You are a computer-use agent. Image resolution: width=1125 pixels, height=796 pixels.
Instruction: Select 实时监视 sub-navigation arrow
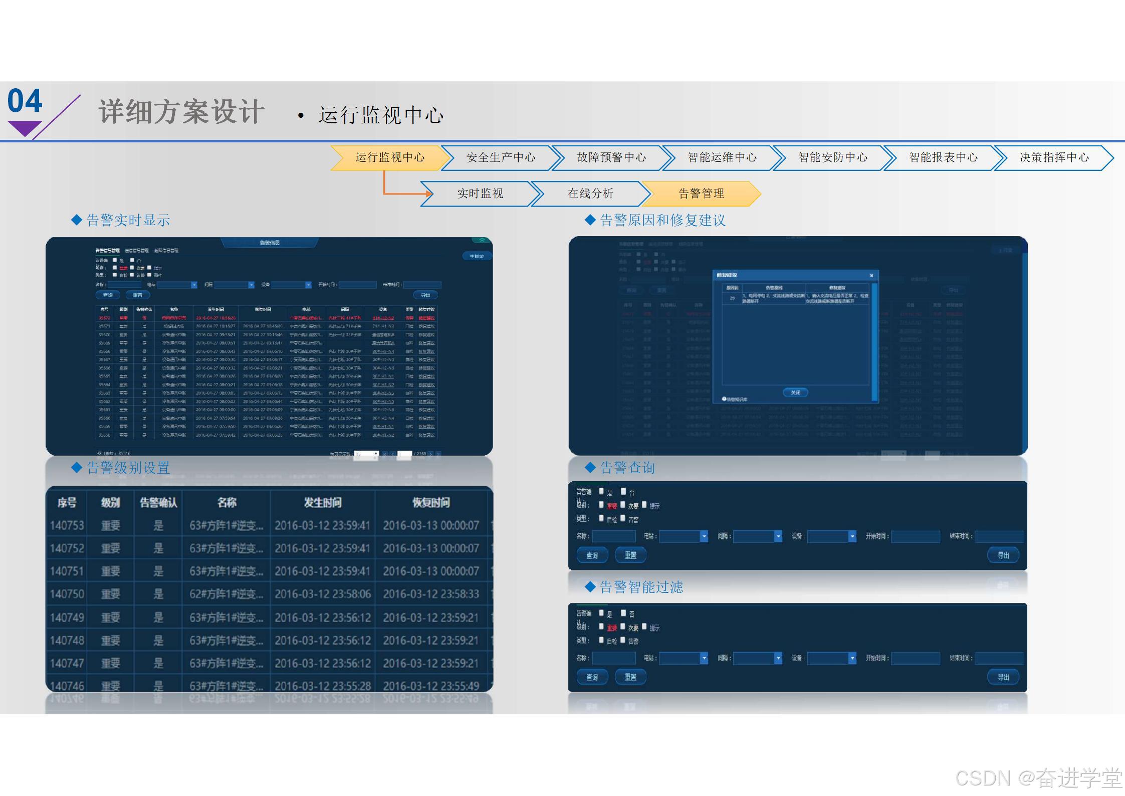click(x=480, y=193)
